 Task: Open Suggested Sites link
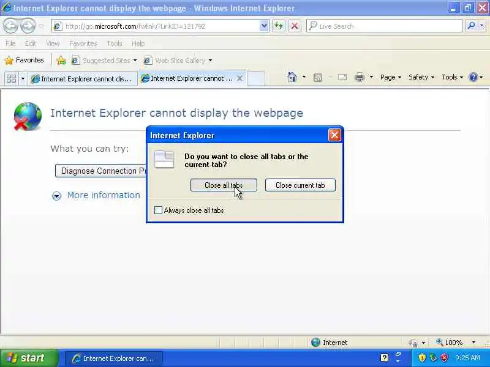[104, 60]
